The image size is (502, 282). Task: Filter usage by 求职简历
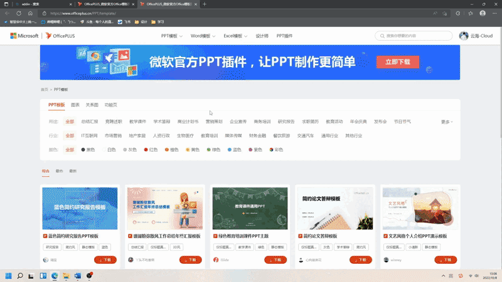[310, 122]
